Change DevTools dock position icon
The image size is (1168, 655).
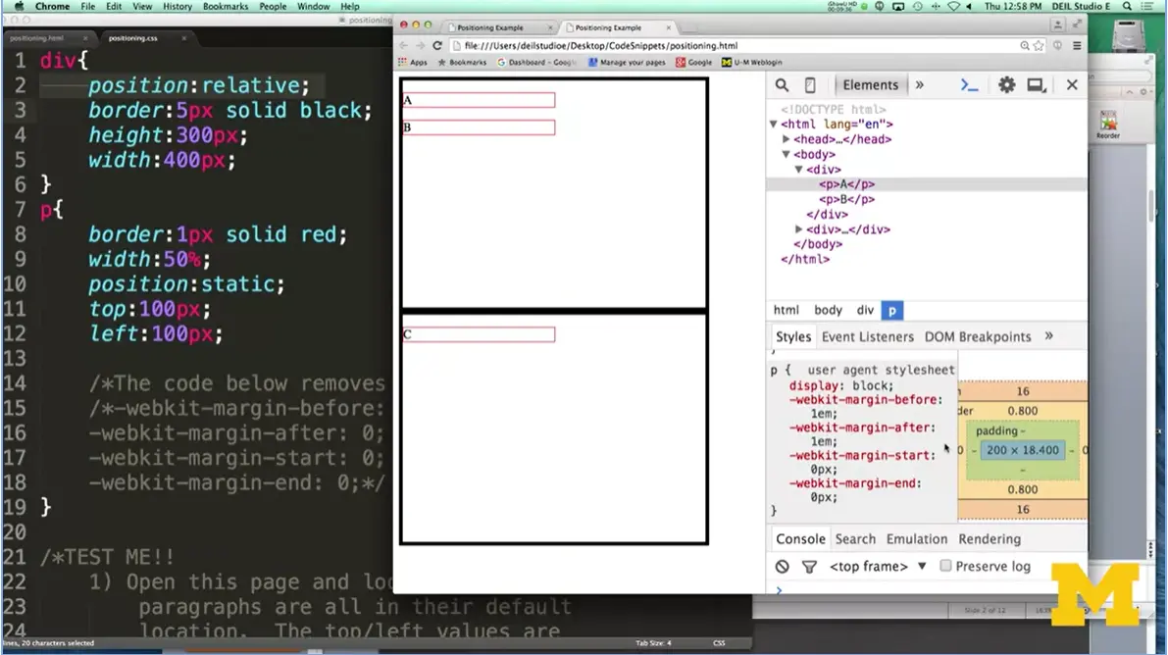point(1037,84)
